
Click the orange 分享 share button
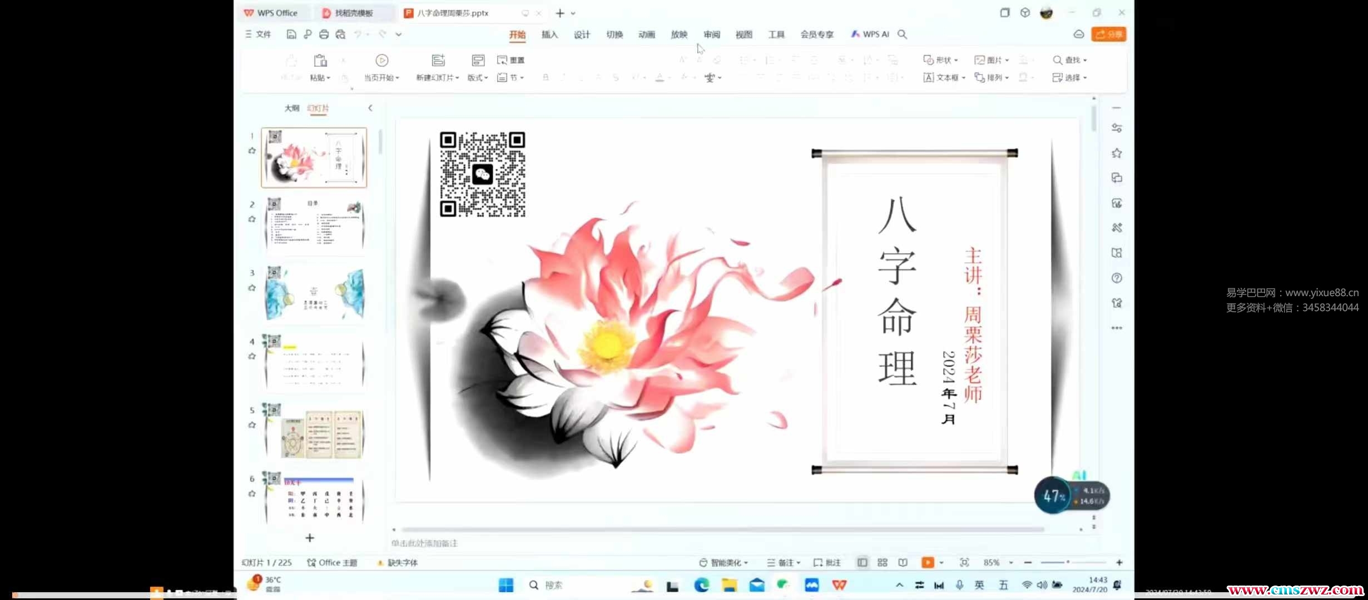tap(1108, 34)
